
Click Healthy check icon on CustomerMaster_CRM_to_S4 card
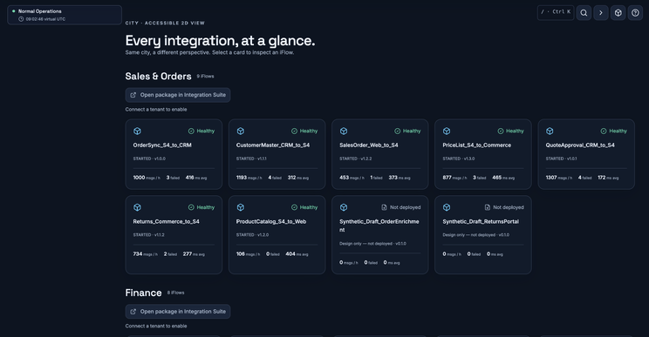tap(294, 131)
